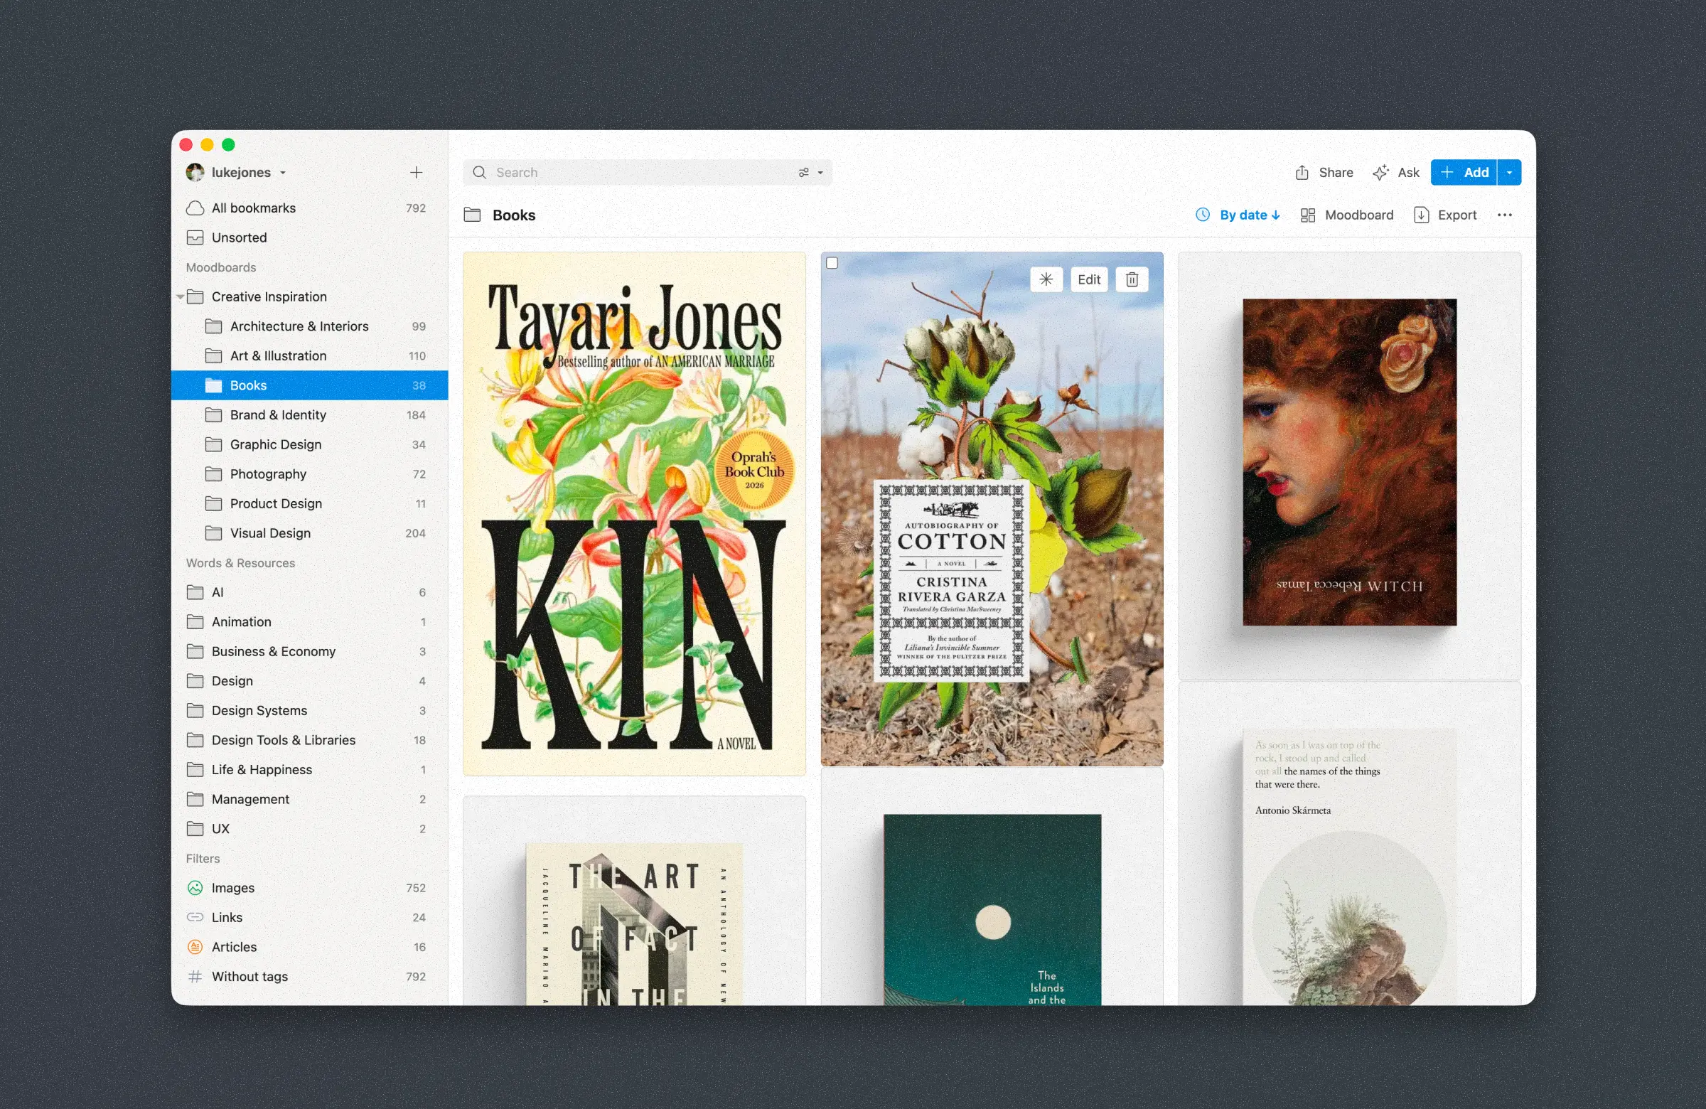This screenshot has height=1109, width=1706.
Task: Click the asterisk icon on Cotton cover
Action: tap(1046, 279)
